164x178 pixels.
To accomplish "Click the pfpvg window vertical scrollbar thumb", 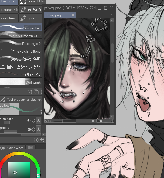I will tap(112, 53).
